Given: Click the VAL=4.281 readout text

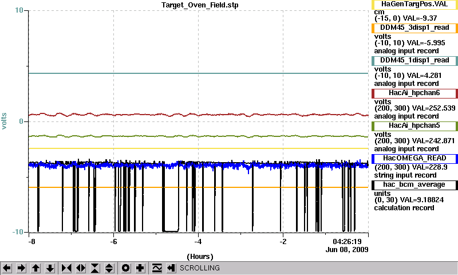Looking at the screenshot, I should point(424,76).
